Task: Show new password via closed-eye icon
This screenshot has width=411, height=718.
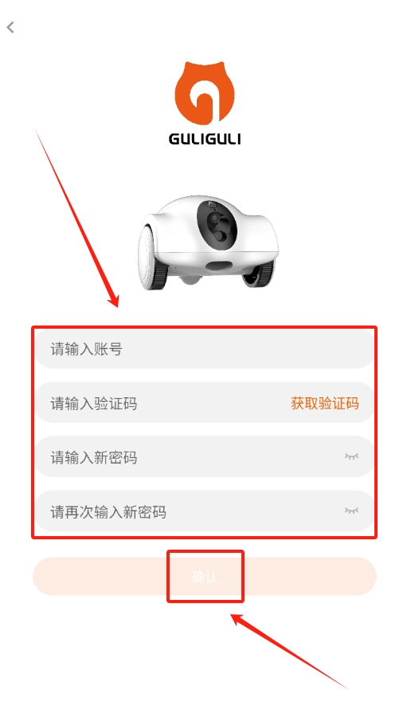Action: click(351, 456)
